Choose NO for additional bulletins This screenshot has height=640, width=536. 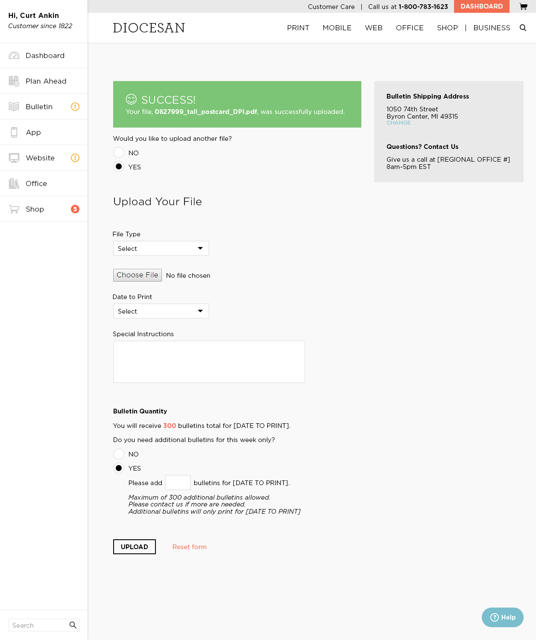(x=119, y=454)
